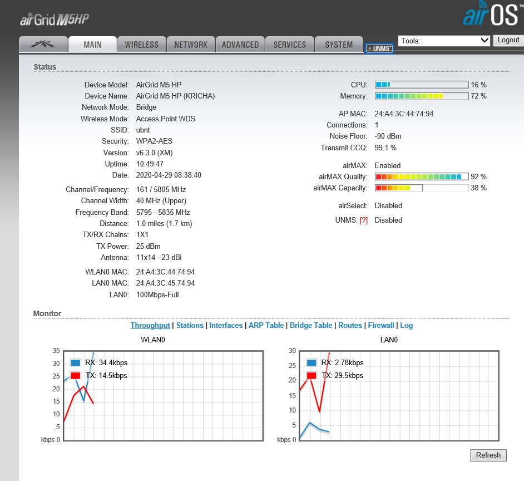The width and height of the screenshot is (524, 481).
Task: Open the Bridge Table link
Action: click(311, 326)
